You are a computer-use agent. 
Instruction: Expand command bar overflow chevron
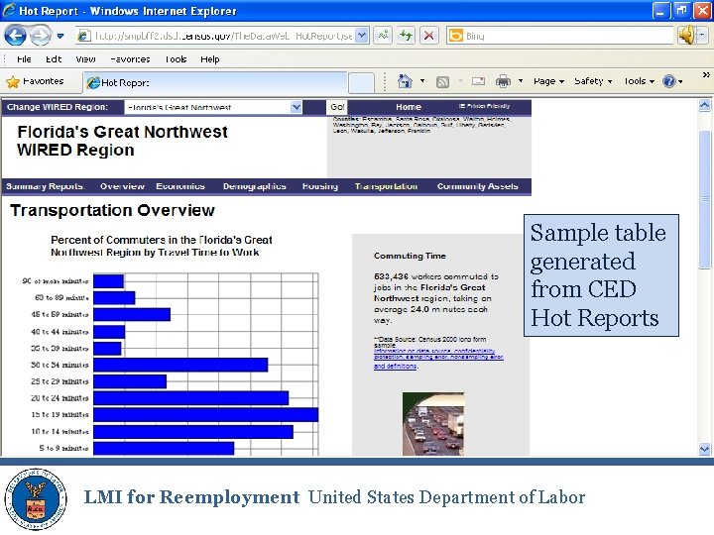coord(706,75)
